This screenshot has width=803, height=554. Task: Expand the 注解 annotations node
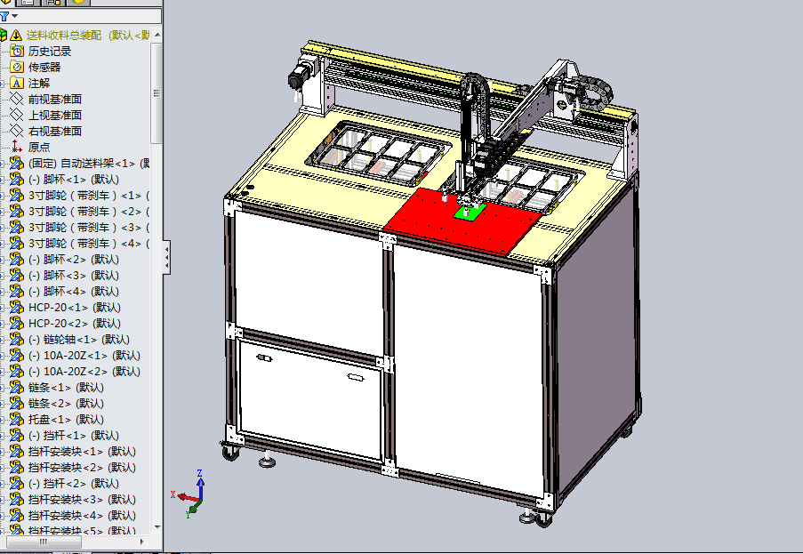pos(2,84)
